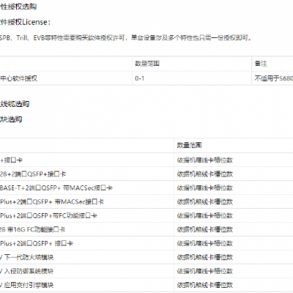
Task: Select the '28 带16G FC功能接口卡' row
Action: 33,230
